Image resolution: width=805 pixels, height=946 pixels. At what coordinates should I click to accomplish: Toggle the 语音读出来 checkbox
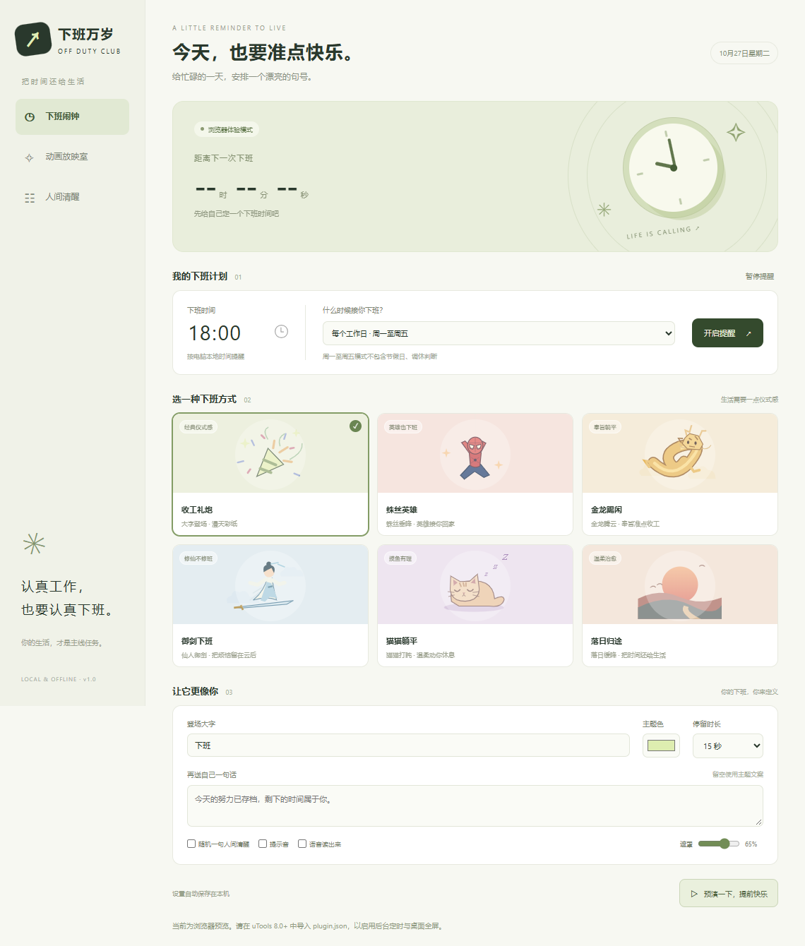pos(302,844)
